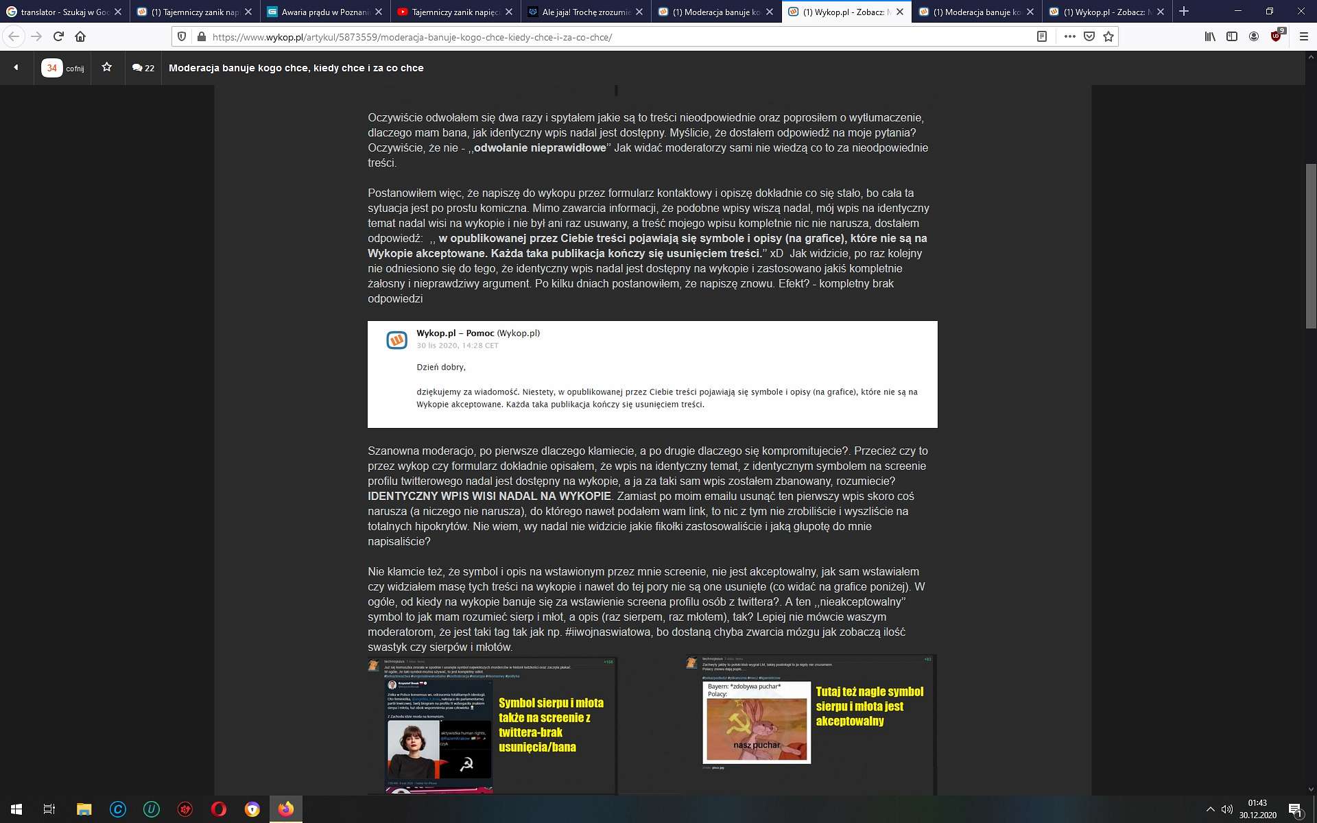
Task: Click the page vertical scrollbar thumb
Action: coord(1311,247)
